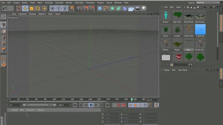Toggle position keyframe recording
Viewport: 223px width, 125px height.
(x=130, y=105)
